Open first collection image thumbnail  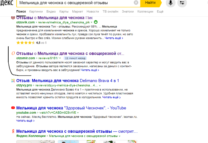(x=35, y=141)
